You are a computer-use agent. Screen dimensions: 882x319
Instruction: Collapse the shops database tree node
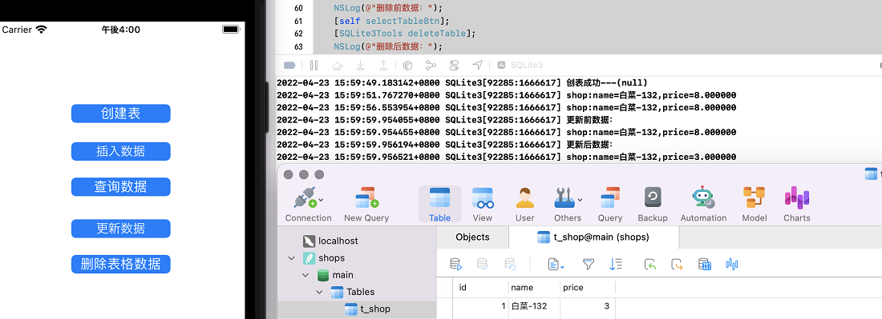pos(291,258)
